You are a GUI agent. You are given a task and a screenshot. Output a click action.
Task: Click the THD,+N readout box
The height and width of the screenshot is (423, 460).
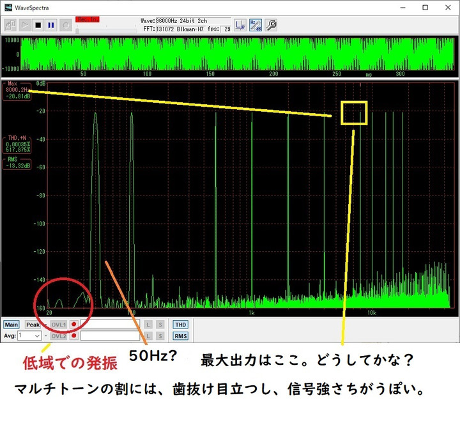[17, 144]
